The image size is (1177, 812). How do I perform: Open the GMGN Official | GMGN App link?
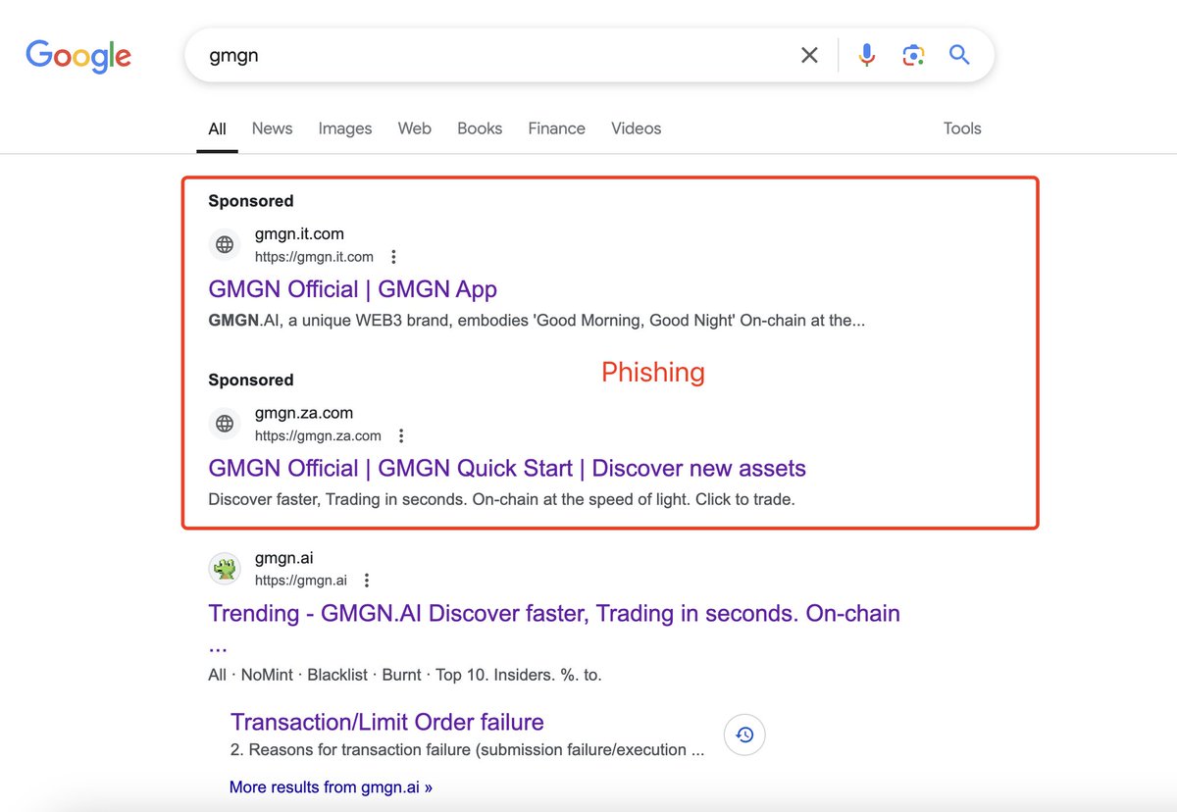tap(353, 289)
